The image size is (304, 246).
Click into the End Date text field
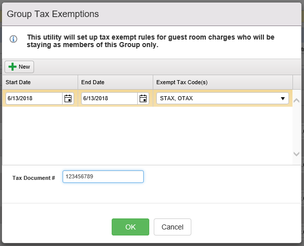109,99
